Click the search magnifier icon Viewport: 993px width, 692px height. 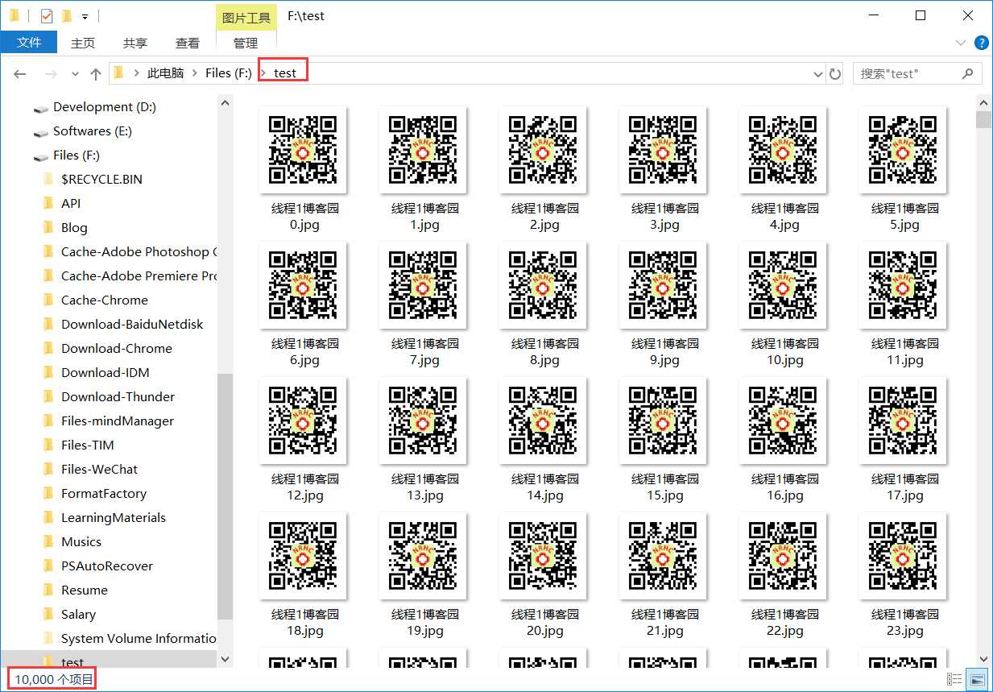point(968,73)
